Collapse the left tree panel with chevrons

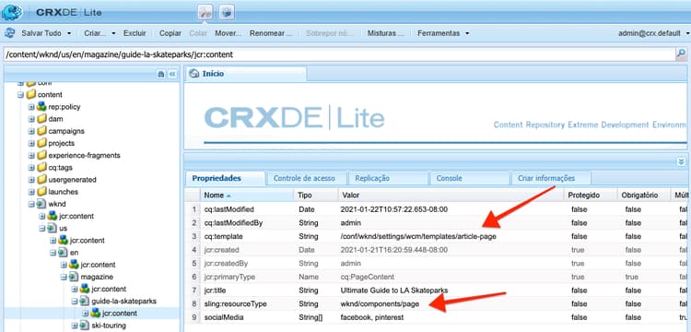coord(172,74)
